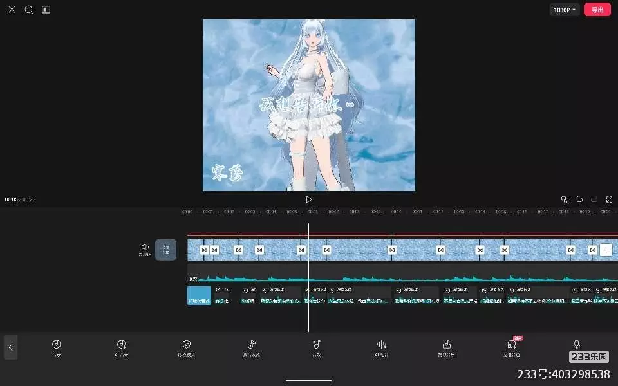Open the 抖音收藏 favorites tool
Viewport: 618px width, 386px height.
pos(252,348)
